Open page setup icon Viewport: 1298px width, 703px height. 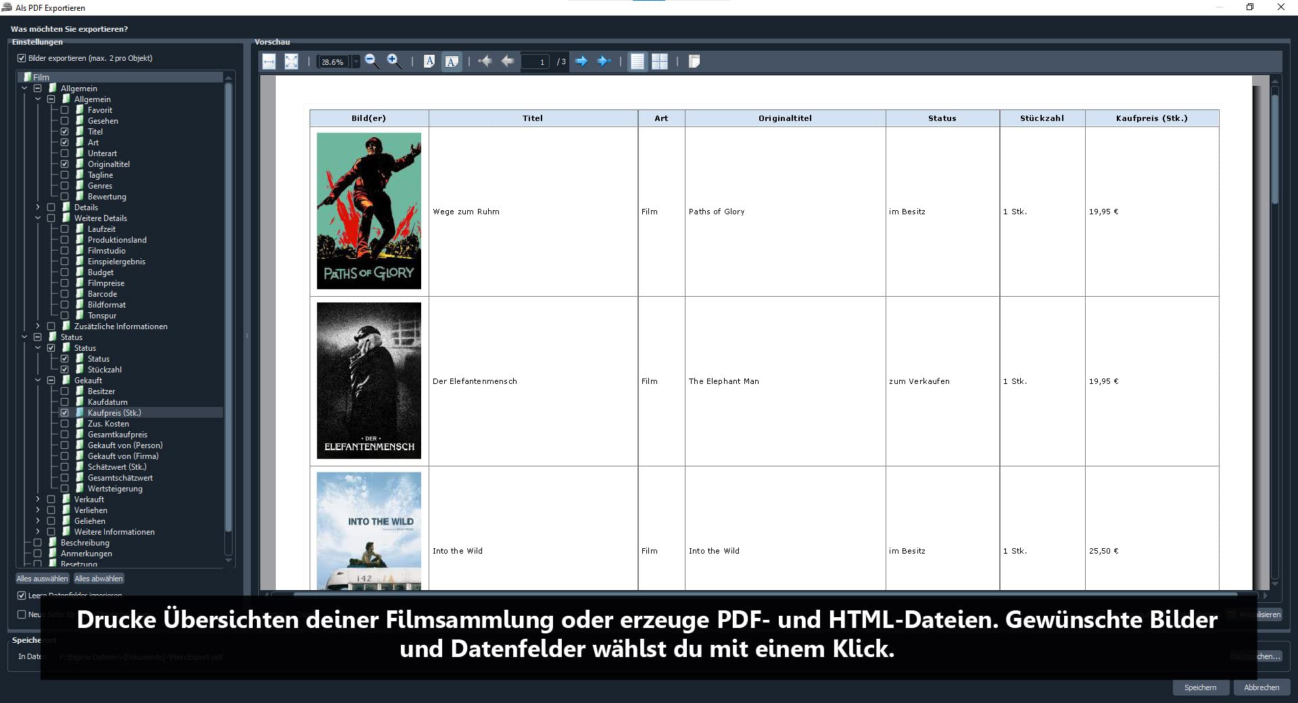click(x=694, y=62)
